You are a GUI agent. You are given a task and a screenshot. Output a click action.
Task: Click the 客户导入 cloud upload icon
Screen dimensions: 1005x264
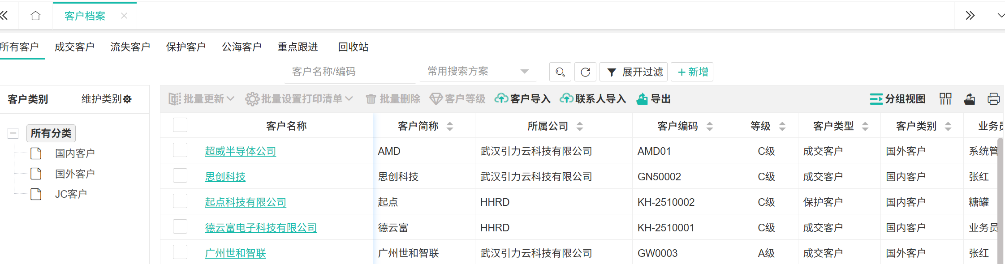point(501,99)
